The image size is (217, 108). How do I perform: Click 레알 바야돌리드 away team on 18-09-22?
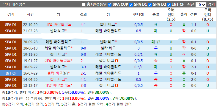click(x=108, y=67)
